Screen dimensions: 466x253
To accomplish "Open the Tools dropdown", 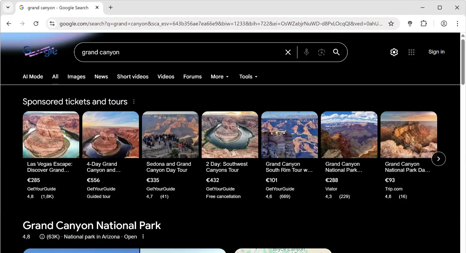I will pyautogui.click(x=248, y=77).
